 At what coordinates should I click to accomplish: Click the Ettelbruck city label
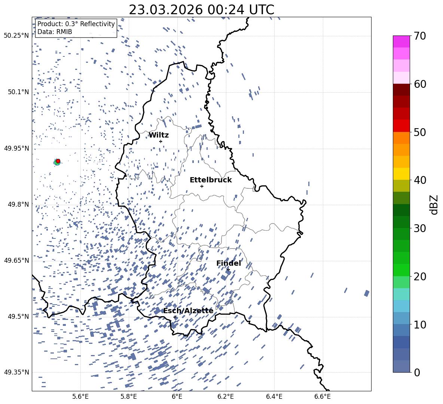click(x=211, y=180)
